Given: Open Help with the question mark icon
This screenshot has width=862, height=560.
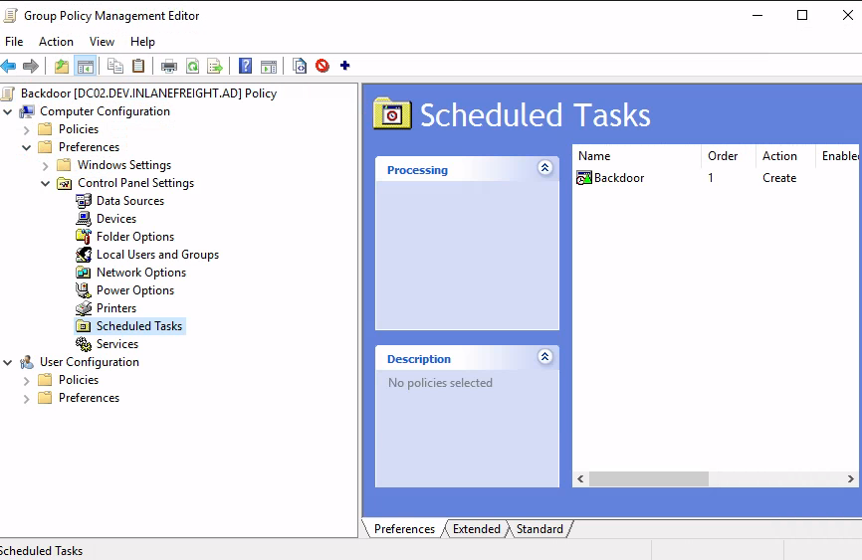Looking at the screenshot, I should pos(245,67).
